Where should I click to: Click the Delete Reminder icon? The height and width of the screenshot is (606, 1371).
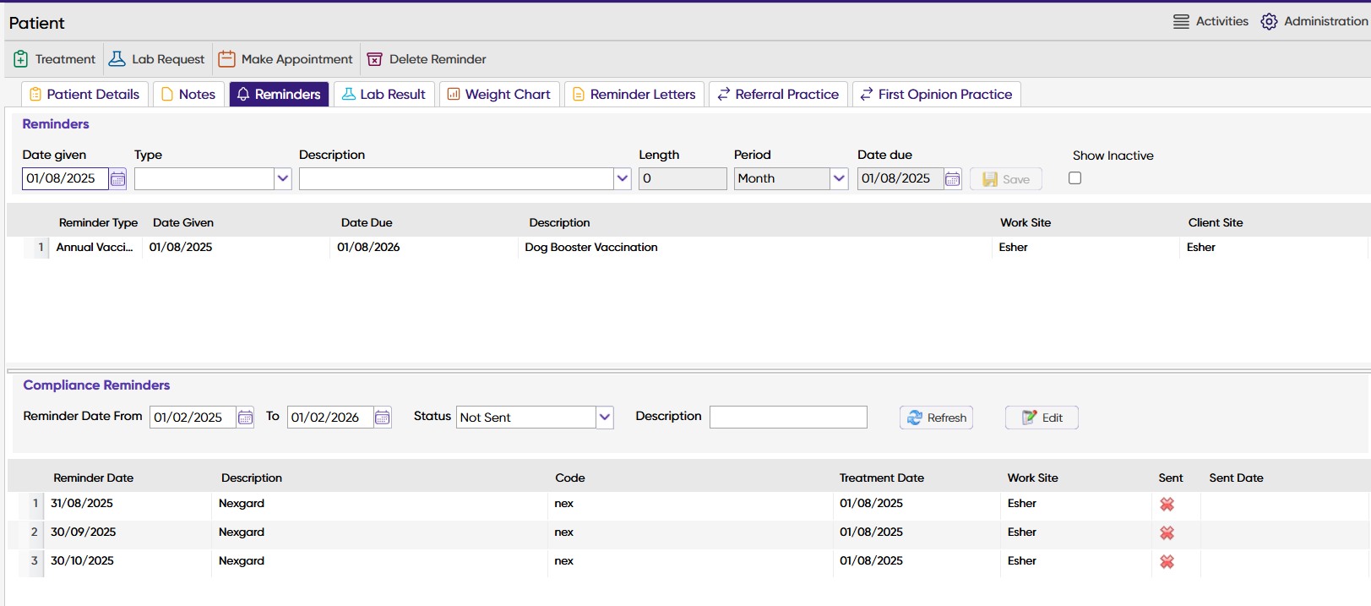tap(374, 59)
